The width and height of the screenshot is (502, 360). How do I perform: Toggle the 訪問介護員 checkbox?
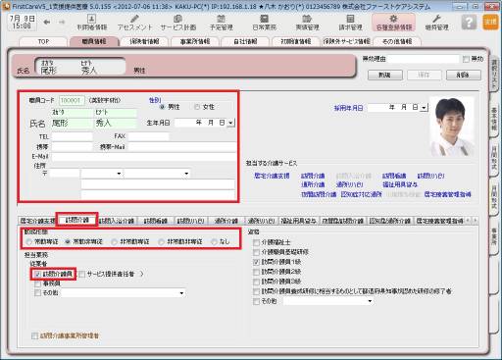38,274
